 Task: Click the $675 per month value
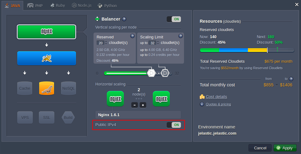(278, 61)
